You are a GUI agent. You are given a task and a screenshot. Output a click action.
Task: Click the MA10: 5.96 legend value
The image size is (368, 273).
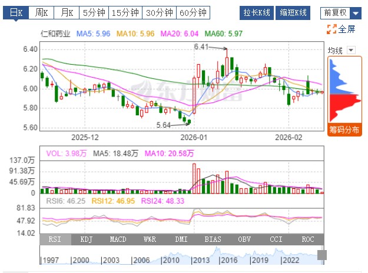pos(135,34)
